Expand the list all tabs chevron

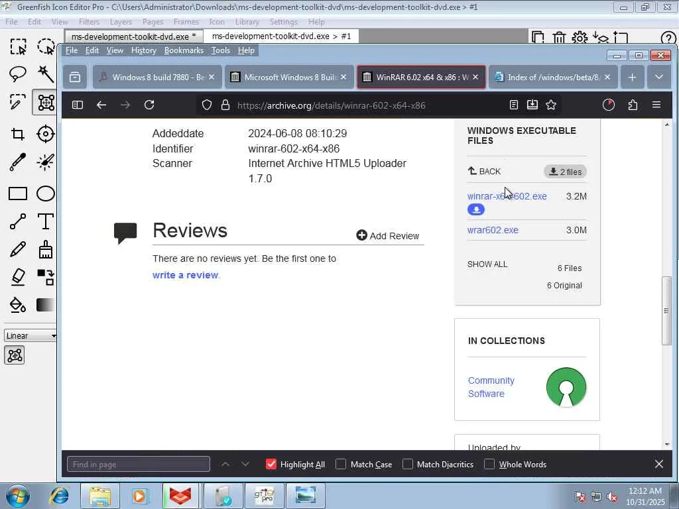[x=659, y=77]
